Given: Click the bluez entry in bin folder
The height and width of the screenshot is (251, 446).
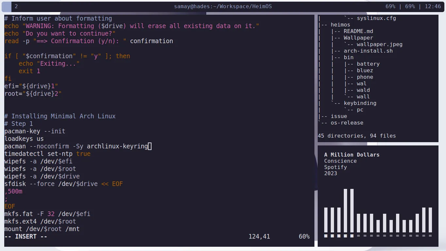Looking at the screenshot, I should (365, 70).
